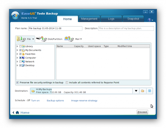166x128 pixels.
Task: Click the back arrow beside Home
Action: click(x=13, y=113)
